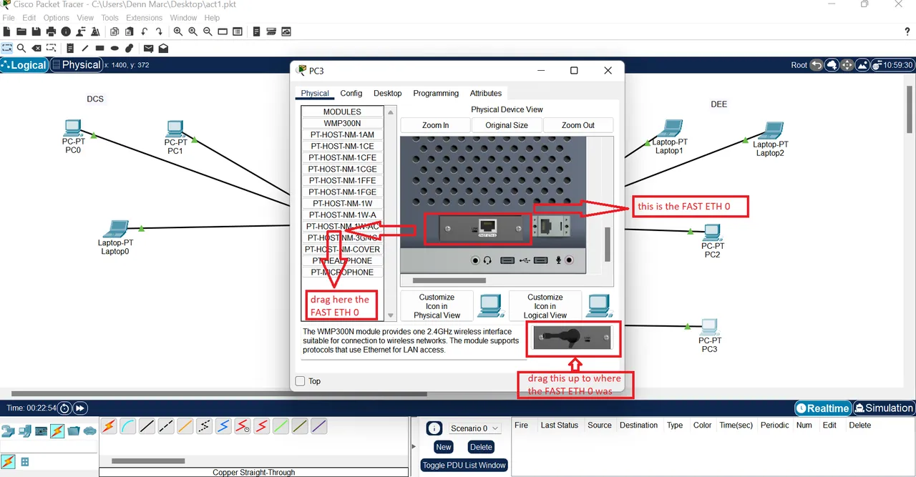The image size is (916, 477).
Task: Click the Toggle PDU List Window button
Action: 464,465
